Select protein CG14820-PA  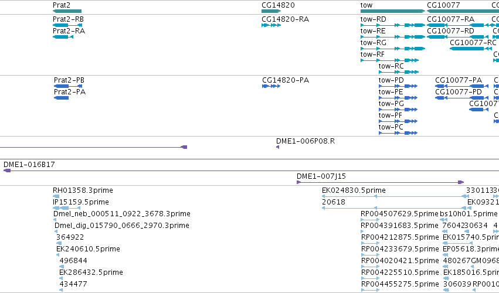[x=286, y=80]
